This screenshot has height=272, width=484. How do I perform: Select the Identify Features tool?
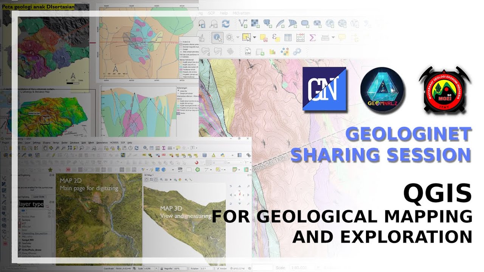coord(218,37)
